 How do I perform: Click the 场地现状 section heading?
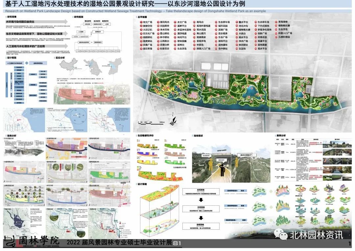pyautogui.click(x=198, y=136)
